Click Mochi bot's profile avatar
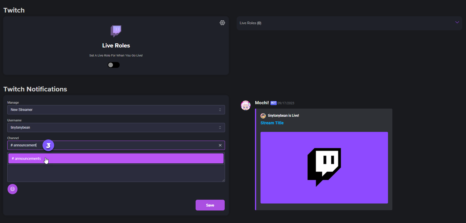 tap(246, 105)
